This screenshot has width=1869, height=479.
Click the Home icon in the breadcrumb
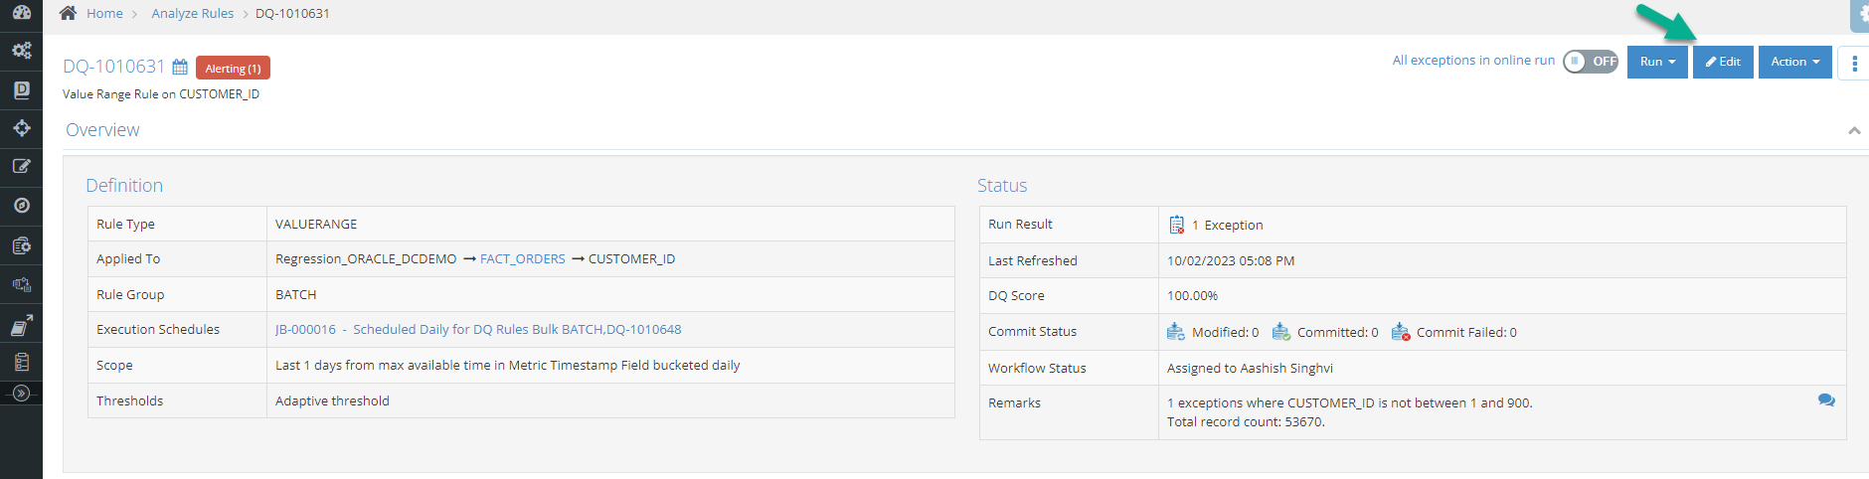tap(68, 13)
